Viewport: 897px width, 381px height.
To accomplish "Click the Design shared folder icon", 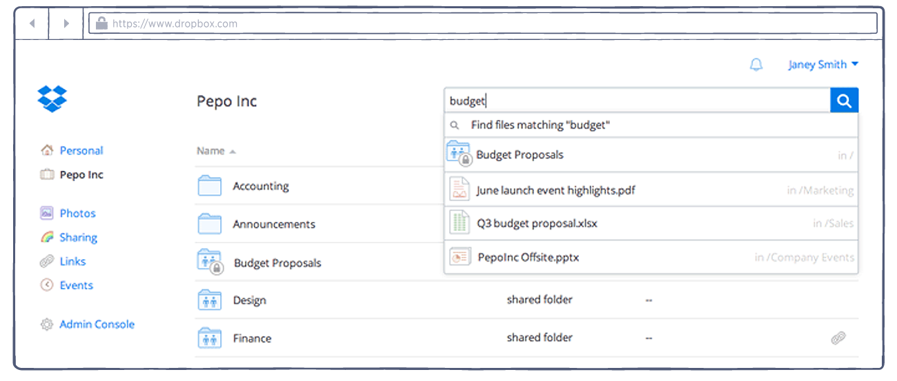I will [210, 300].
